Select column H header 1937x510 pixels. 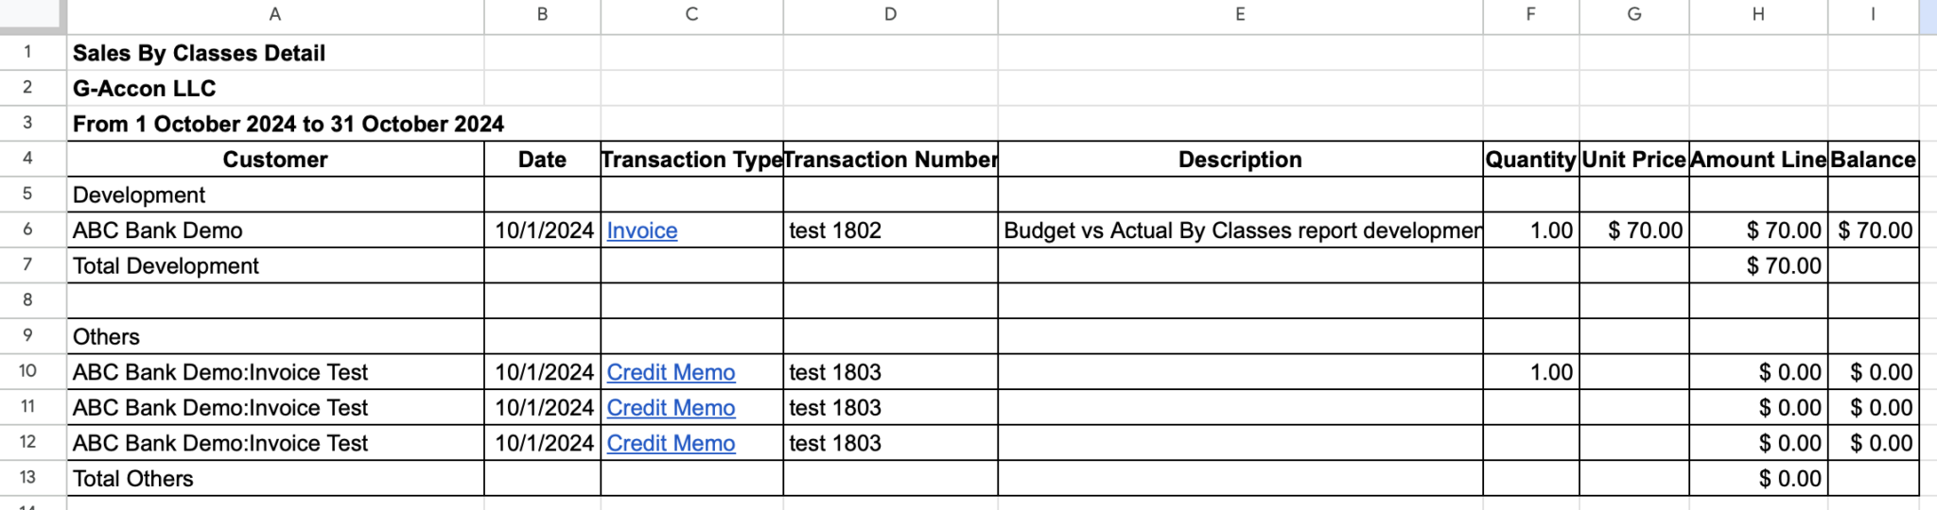point(1757,14)
